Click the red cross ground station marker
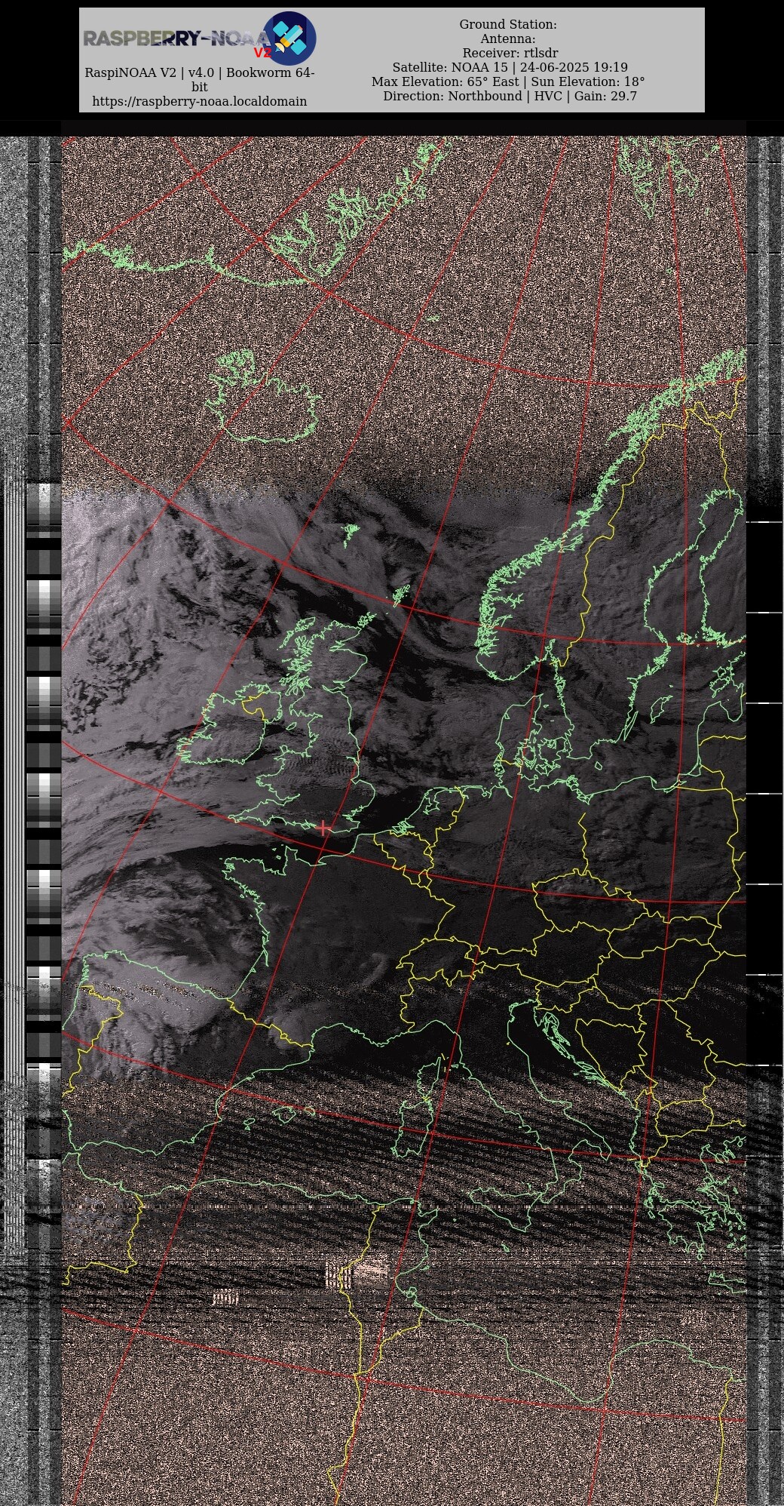 click(323, 828)
